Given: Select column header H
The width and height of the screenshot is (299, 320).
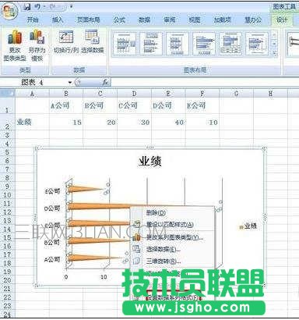Looking at the screenshot, I should (x=270, y=94).
